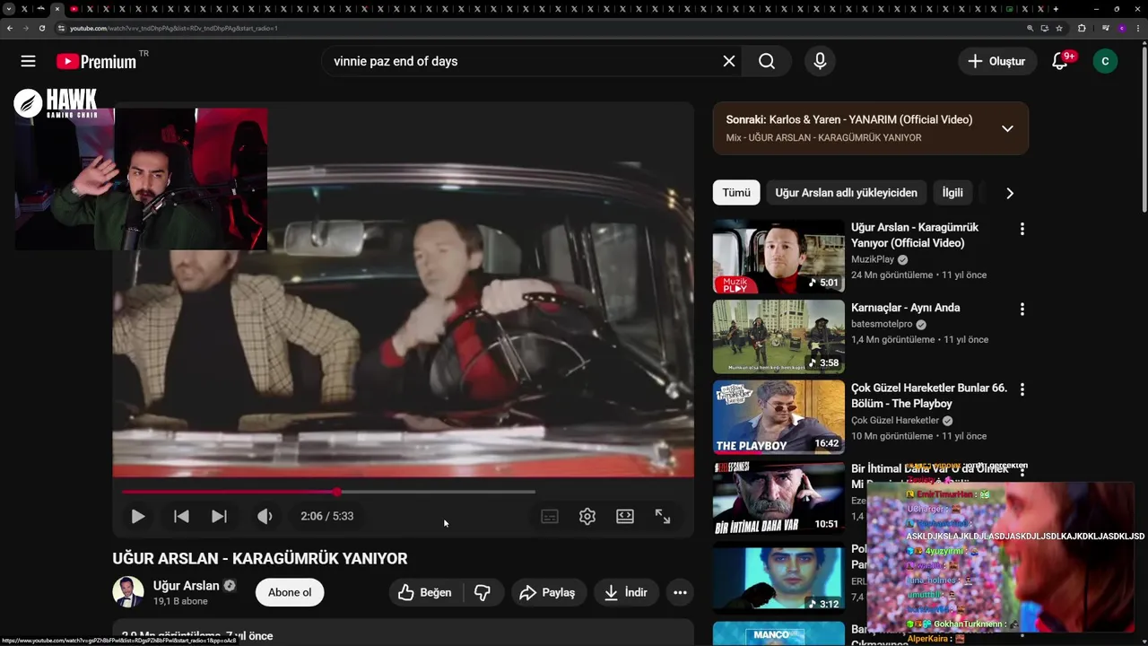Download video with İndir
Image resolution: width=1148 pixels, height=646 pixels.
(626, 592)
